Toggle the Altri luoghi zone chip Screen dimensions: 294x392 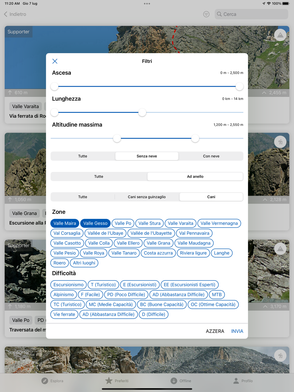coord(84,263)
